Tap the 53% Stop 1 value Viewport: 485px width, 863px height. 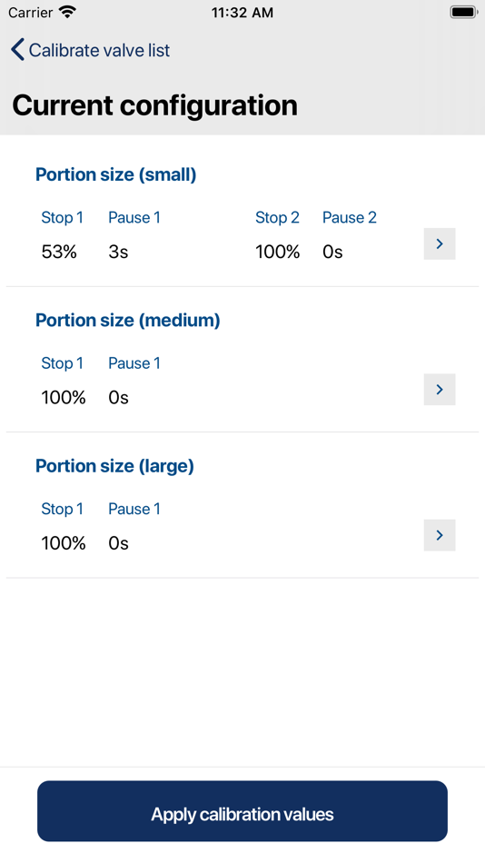(59, 252)
